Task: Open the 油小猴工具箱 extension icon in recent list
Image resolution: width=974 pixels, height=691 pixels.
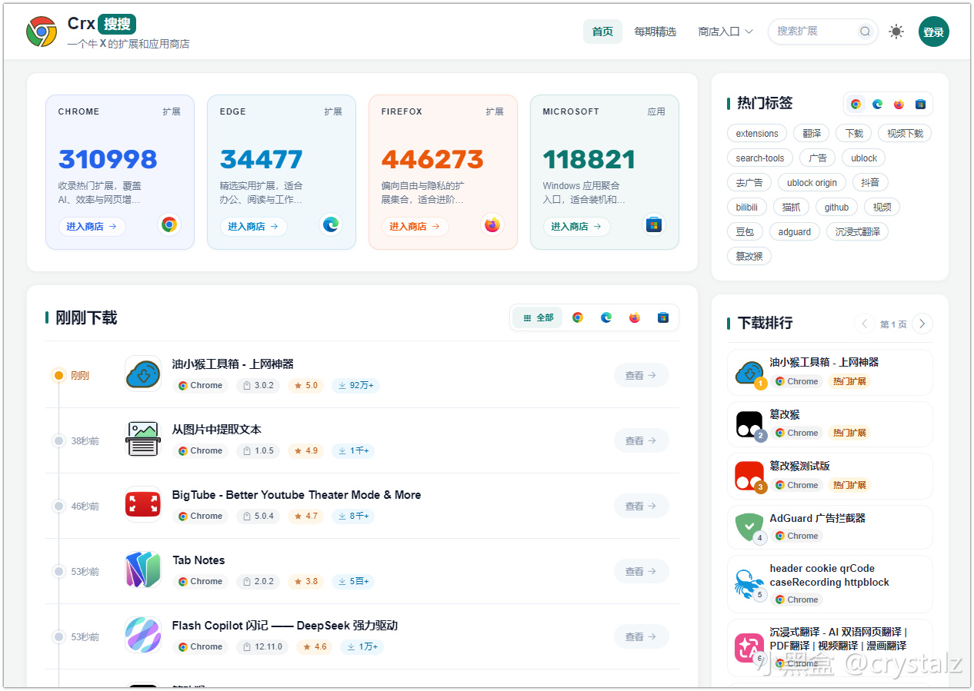Action: tap(143, 374)
